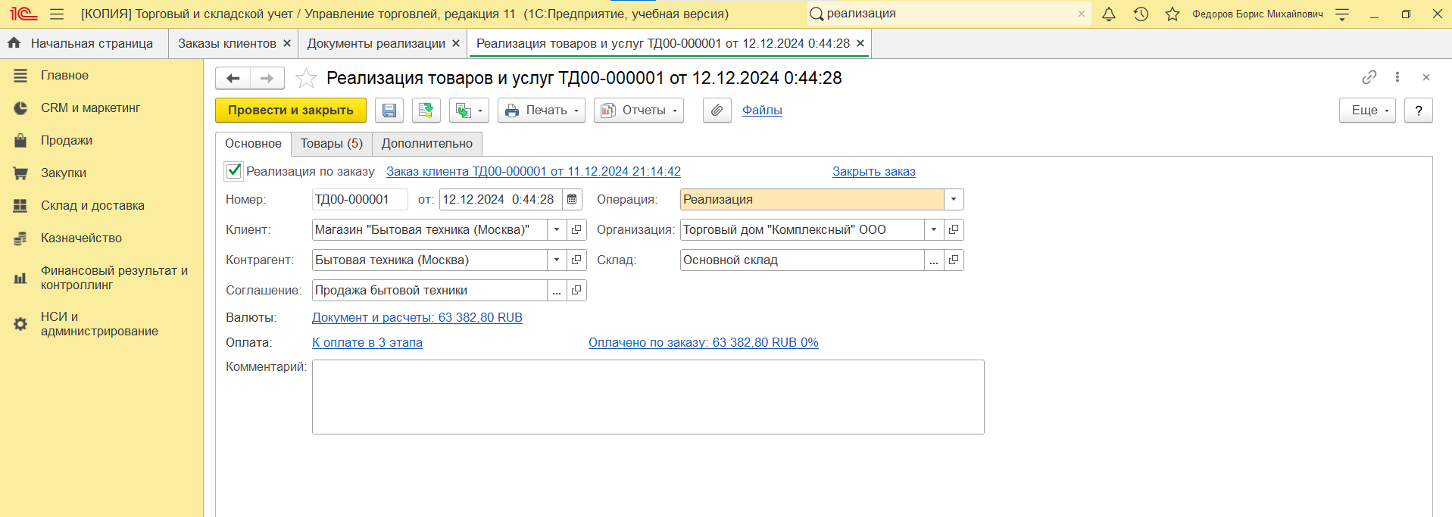1452x517 pixels.
Task: Open notifications bell icon
Action: (x=1109, y=14)
